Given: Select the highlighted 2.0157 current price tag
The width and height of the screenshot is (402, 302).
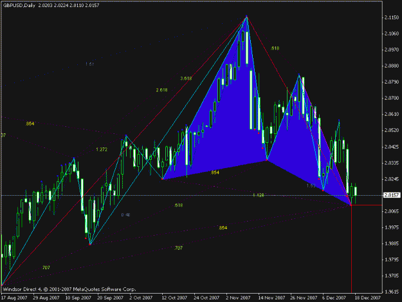Looking at the screenshot, I should 392,195.
